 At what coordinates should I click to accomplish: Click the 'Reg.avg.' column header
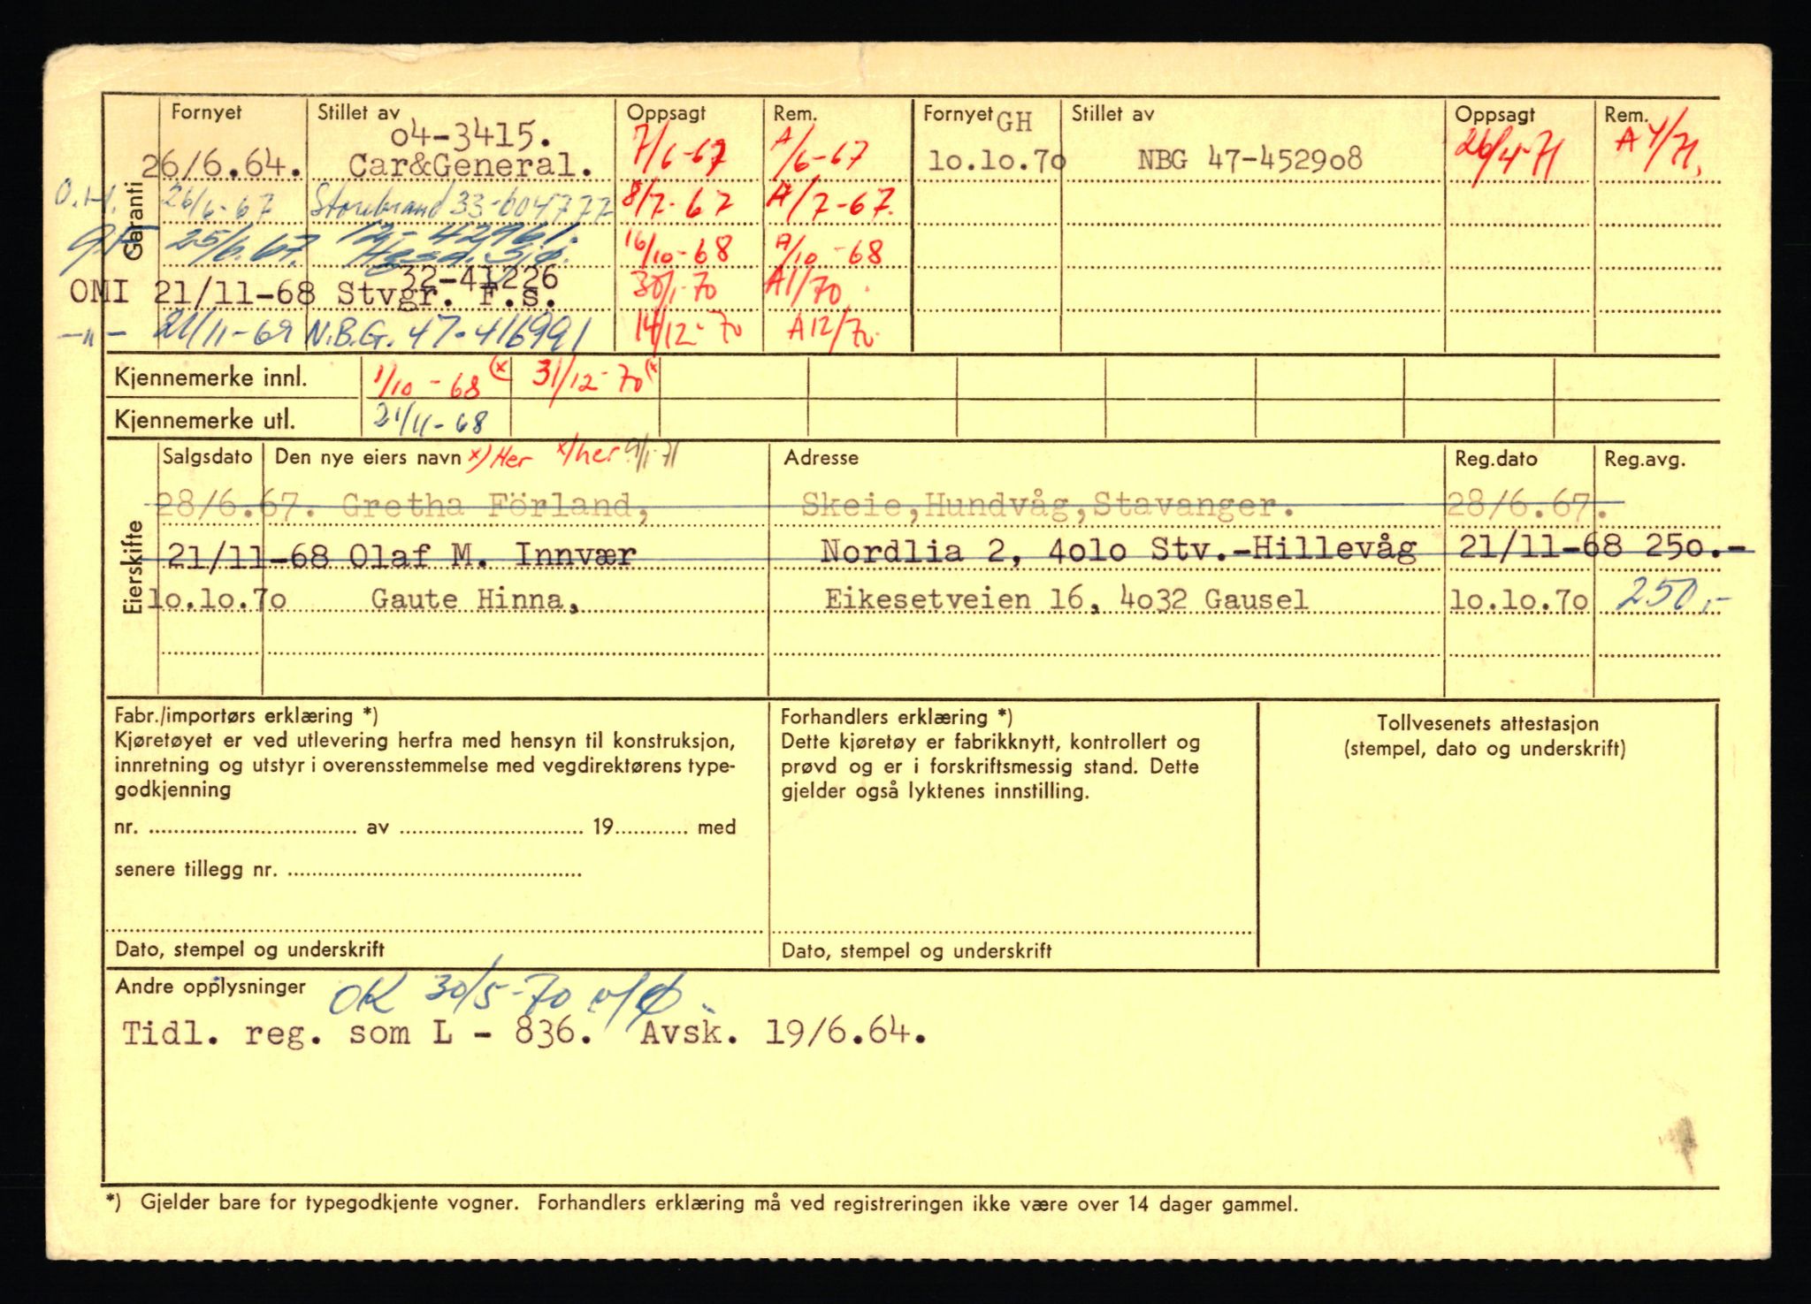1646,460
